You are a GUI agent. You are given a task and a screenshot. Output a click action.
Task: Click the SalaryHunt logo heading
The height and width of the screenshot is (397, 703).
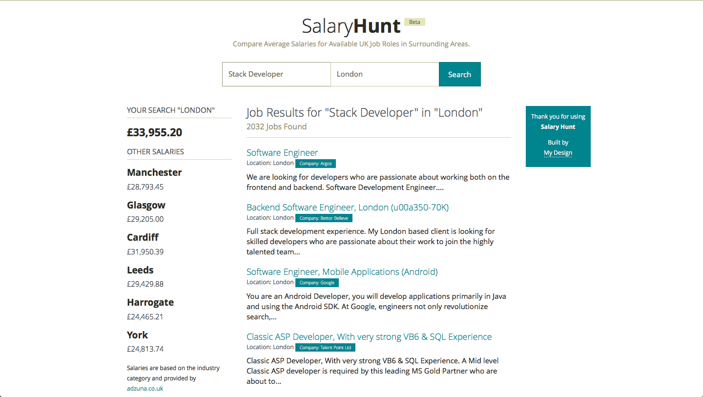351,26
